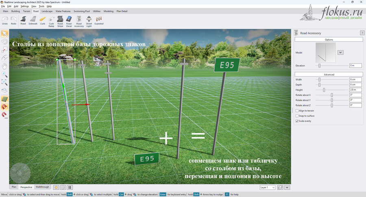
Task: Toggle Snap to surface checkbox
Action: click(297, 116)
